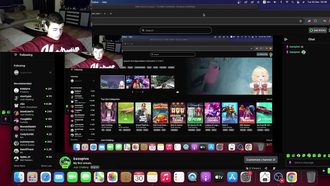
Task: Open the ABC input source menu
Action: coord(267,2)
